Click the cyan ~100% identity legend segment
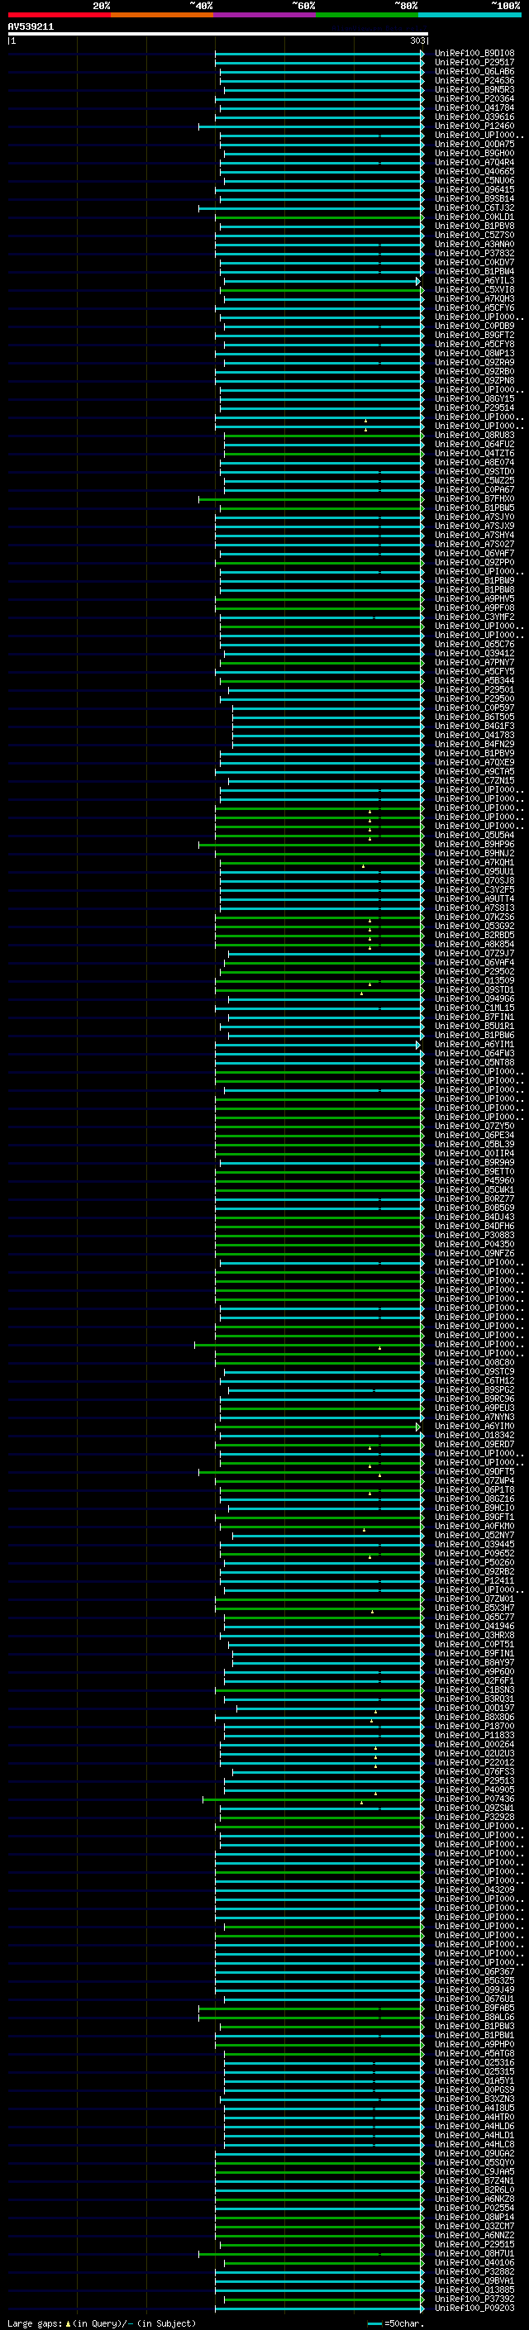This screenshot has height=2330, width=529. point(469,15)
